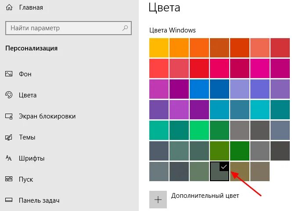Viewport: 292px width, 211px height.
Task: Click the Home icon next to Главная
Action: (x=9, y=7)
